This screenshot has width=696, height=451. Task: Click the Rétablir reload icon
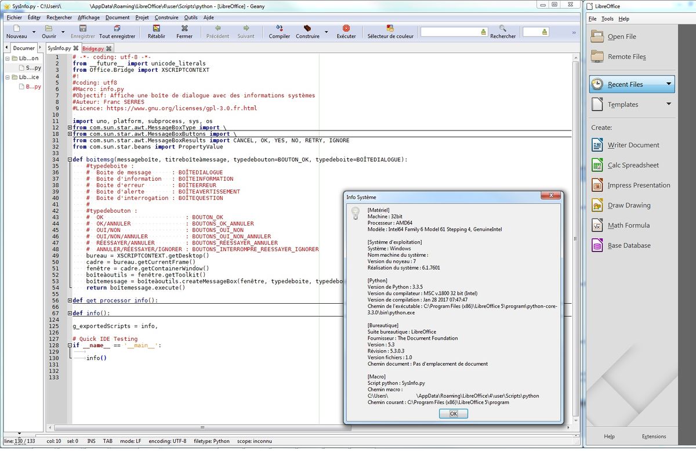[157, 28]
